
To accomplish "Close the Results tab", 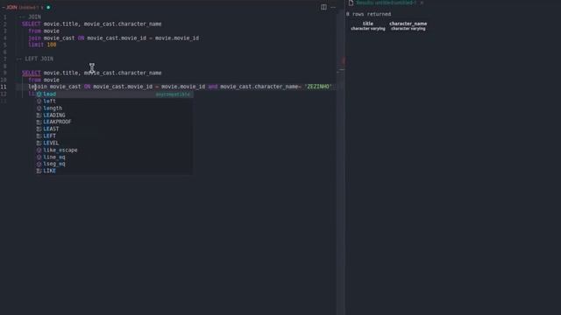I will point(422,3).
